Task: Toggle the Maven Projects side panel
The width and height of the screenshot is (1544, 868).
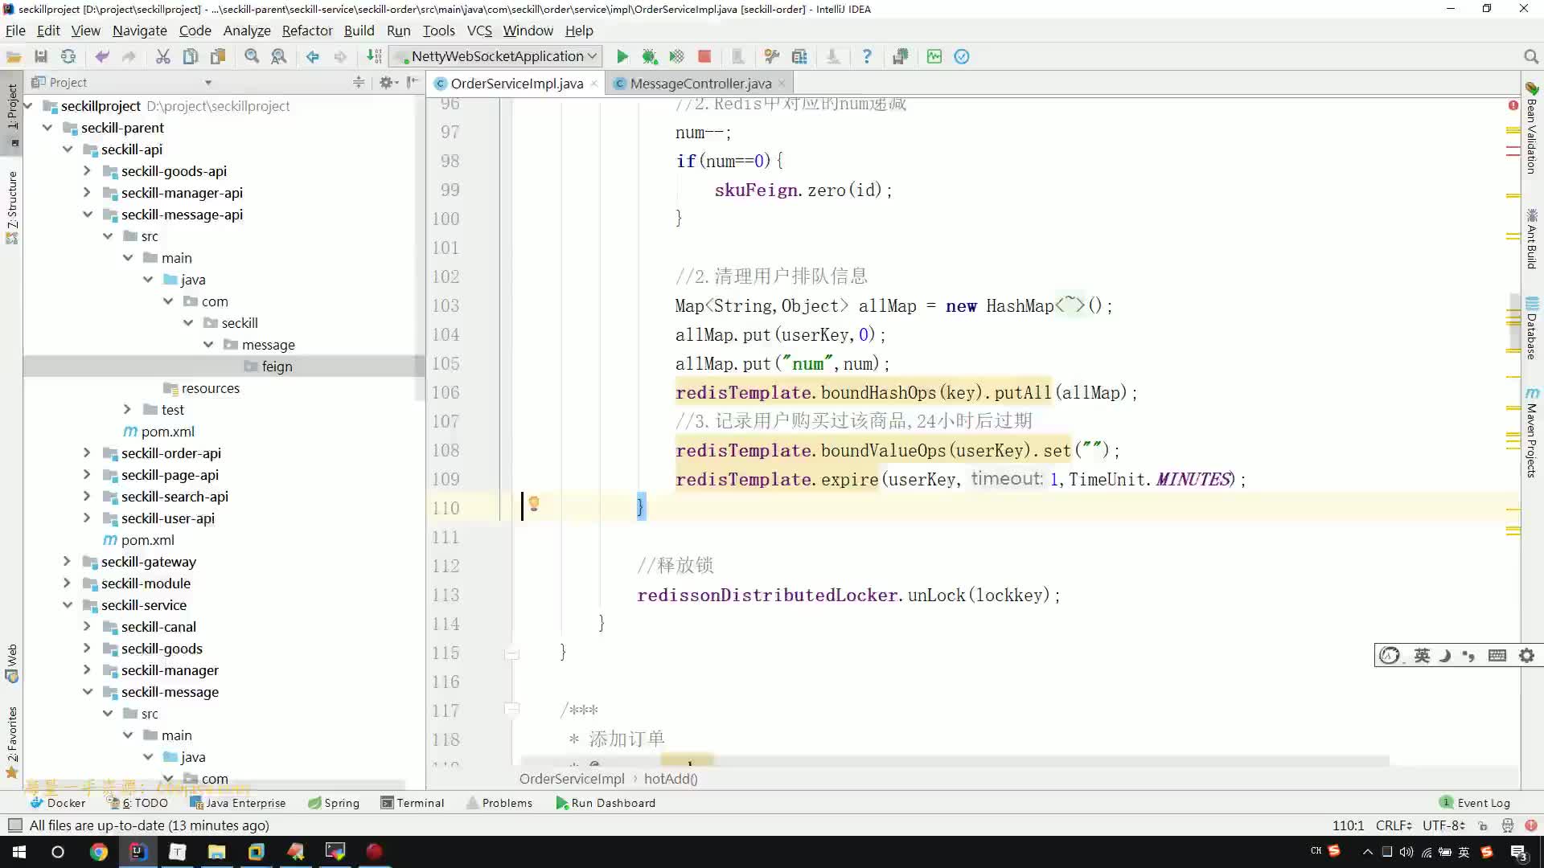Action: pyautogui.click(x=1532, y=434)
